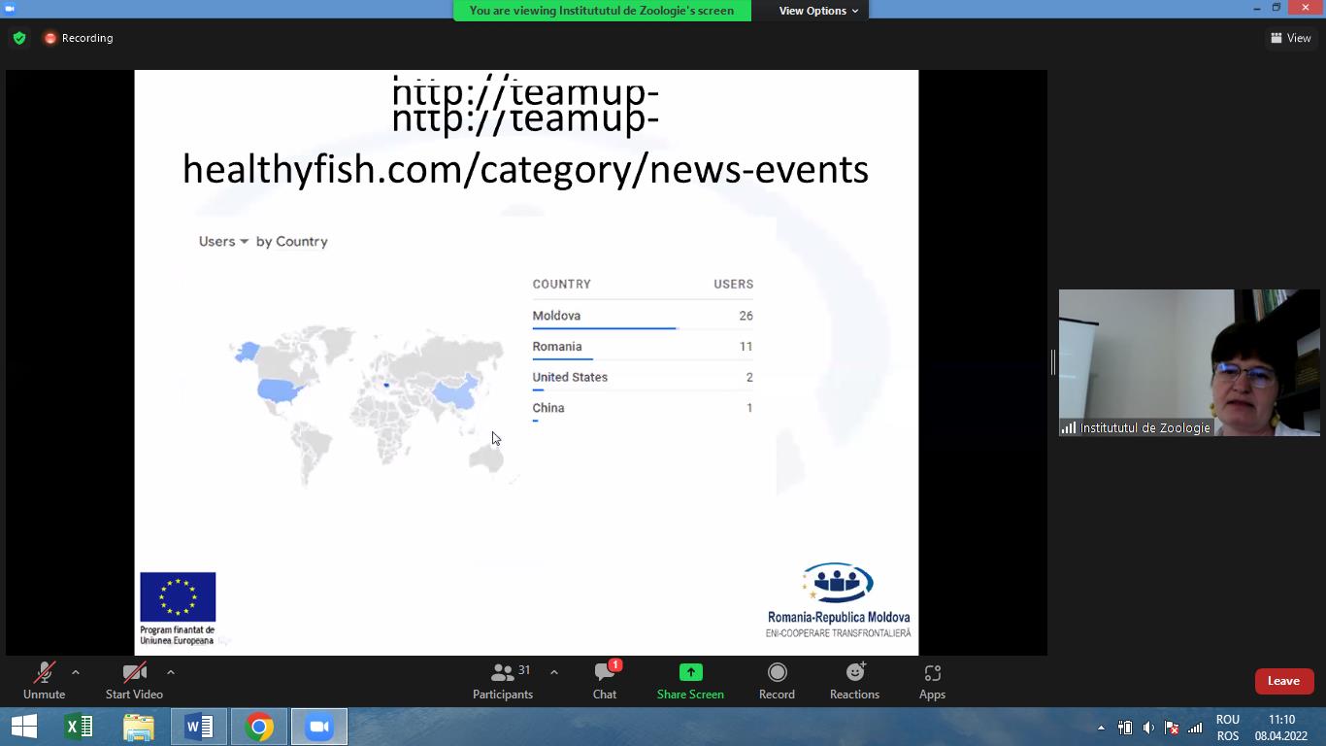This screenshot has height=746, width=1326.
Task: Expand the Participants options chevron
Action: point(554,672)
